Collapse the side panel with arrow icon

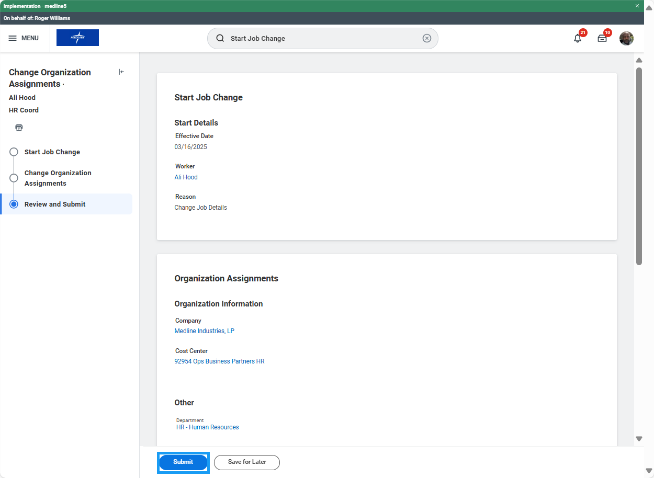point(121,72)
